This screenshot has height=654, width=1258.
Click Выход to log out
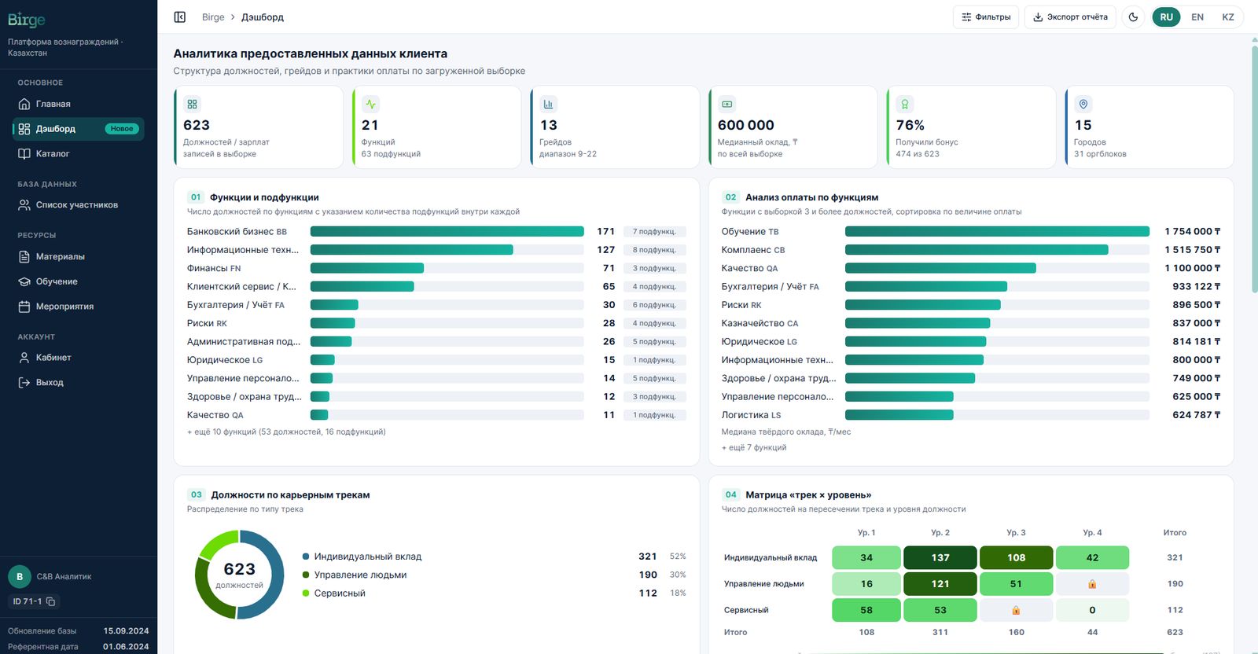point(79,383)
